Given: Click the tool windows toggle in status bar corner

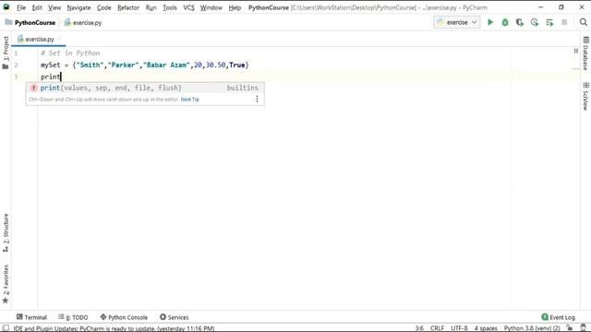Looking at the screenshot, I should [x=6, y=328].
